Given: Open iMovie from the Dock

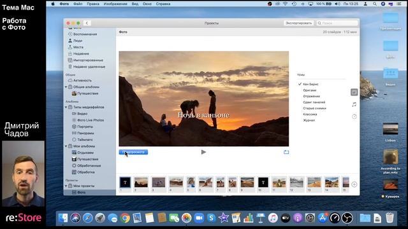Looking at the screenshot, I should (224, 218).
